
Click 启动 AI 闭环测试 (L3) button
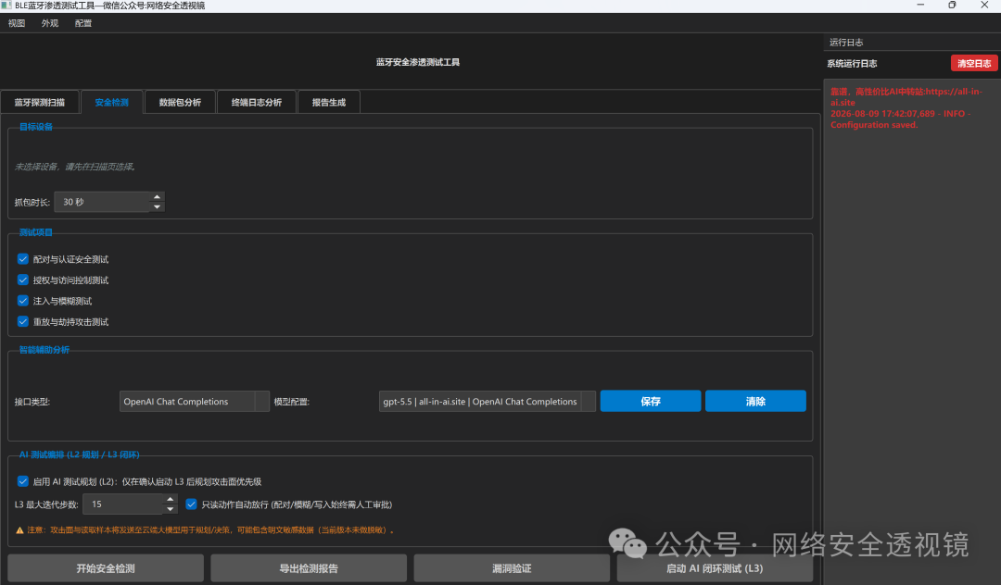[x=715, y=568]
